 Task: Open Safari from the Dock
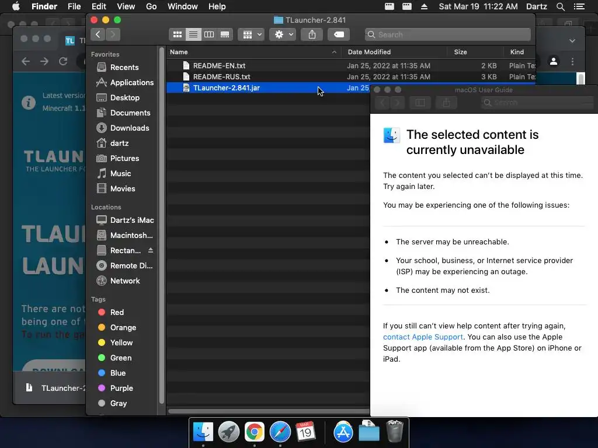click(x=280, y=432)
